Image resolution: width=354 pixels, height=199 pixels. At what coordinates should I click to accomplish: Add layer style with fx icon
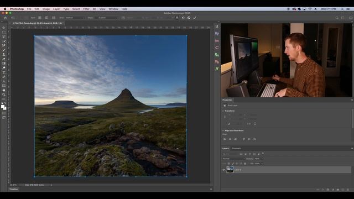point(323,190)
